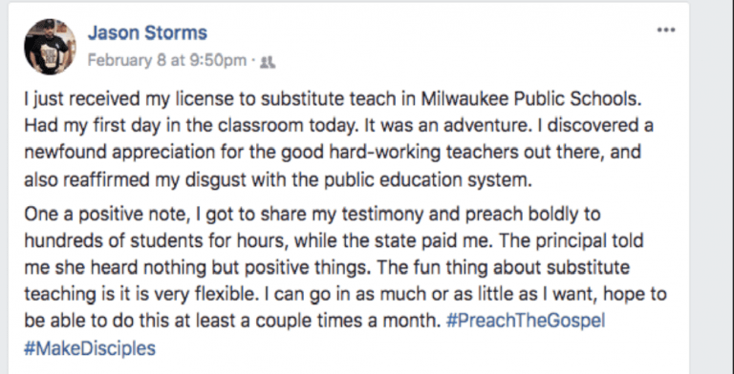734x374 pixels.
Task: Follow the #PreachTheGospel hashtag
Action: [x=526, y=322]
